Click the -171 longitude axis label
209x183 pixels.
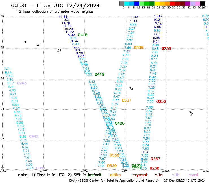[x=125, y=171]
